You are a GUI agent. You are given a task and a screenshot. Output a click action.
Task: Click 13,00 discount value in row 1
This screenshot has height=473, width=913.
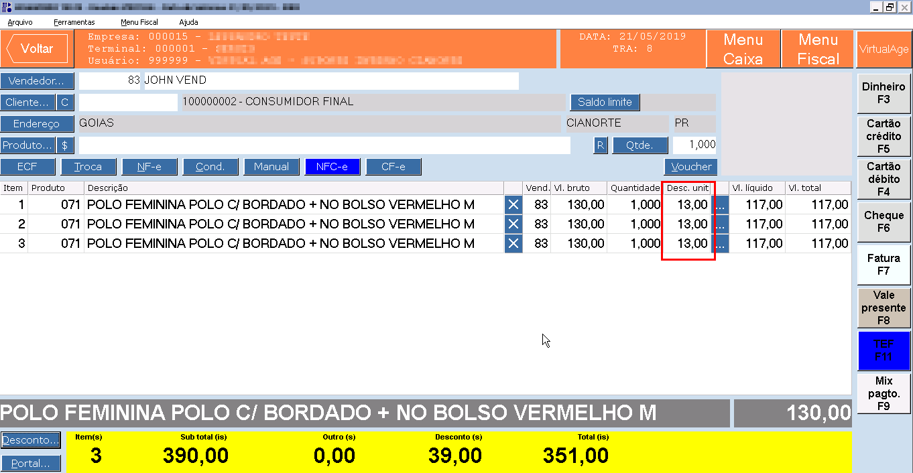[692, 205]
